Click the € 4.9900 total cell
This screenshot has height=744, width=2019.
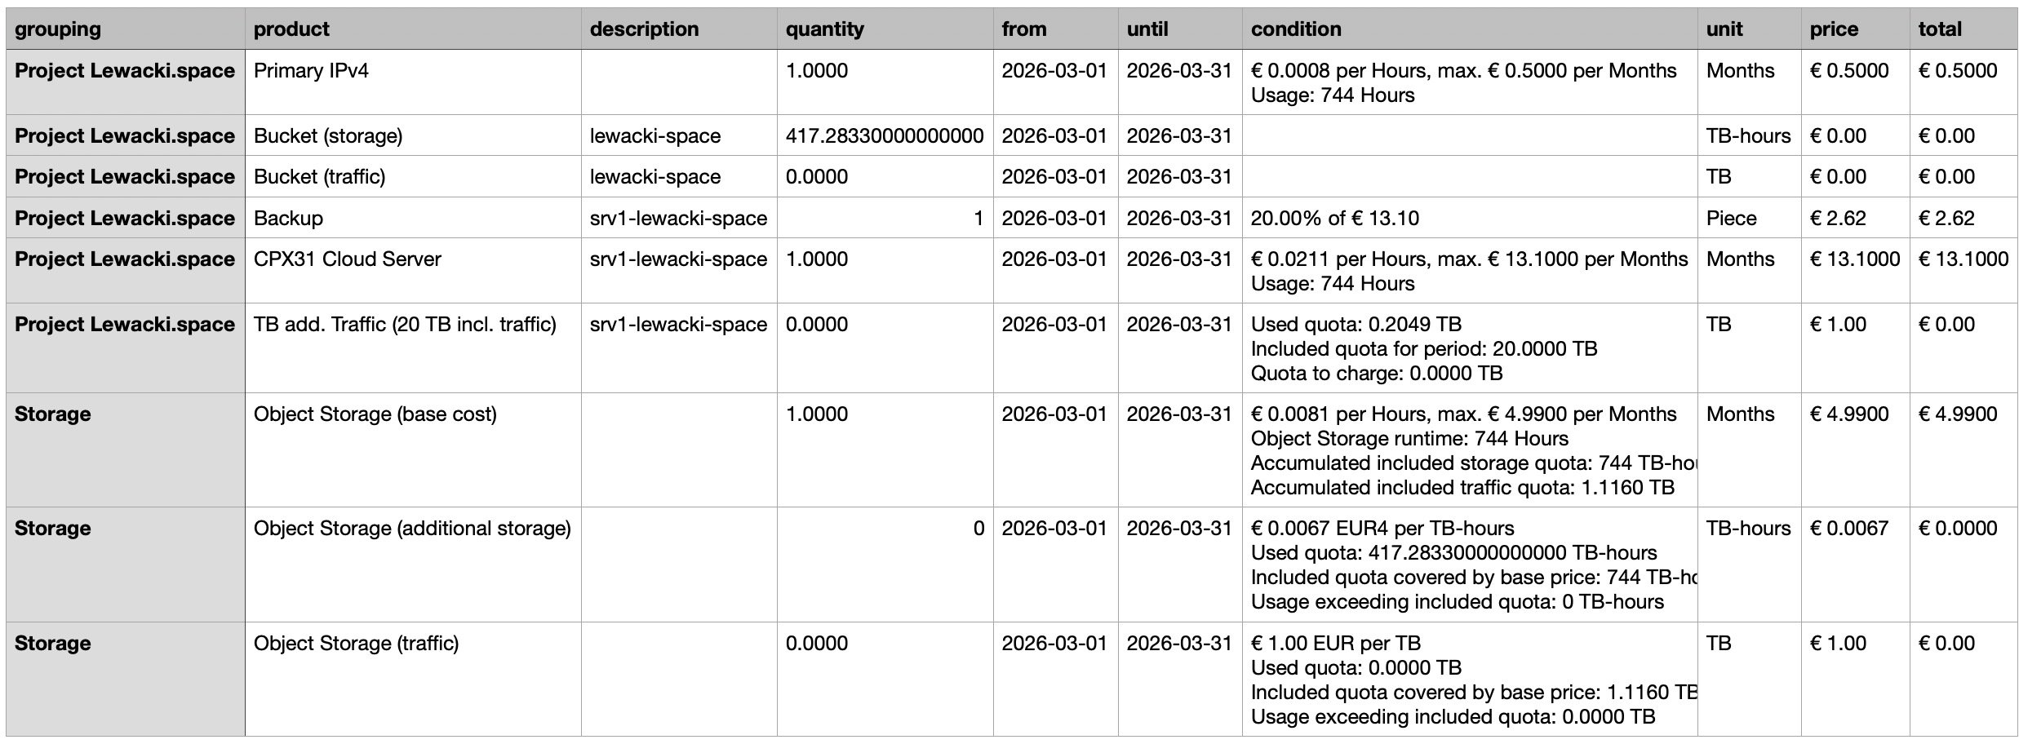[x=1964, y=450]
